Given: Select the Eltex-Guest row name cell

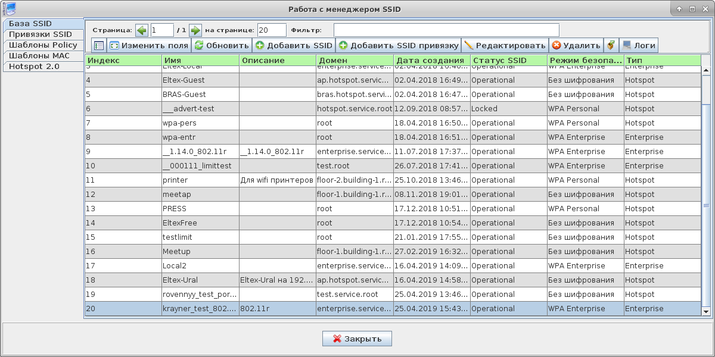Looking at the screenshot, I should pyautogui.click(x=200, y=80).
